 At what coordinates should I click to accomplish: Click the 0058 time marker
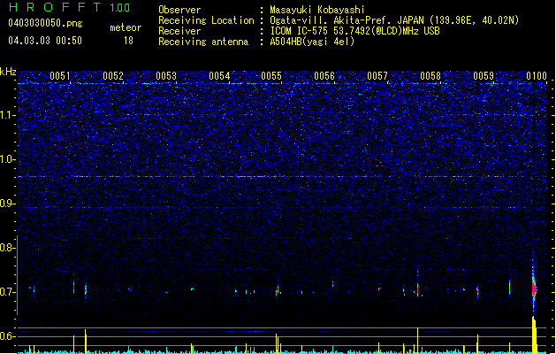430,76
